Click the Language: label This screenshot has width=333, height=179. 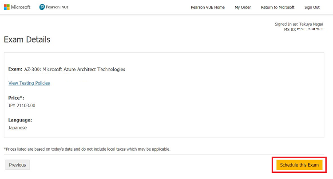[x=20, y=120]
